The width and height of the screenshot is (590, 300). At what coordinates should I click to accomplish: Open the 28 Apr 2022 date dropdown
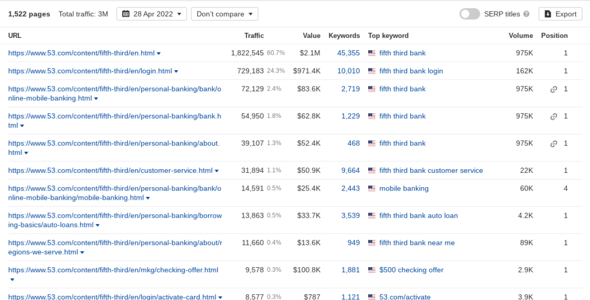152,14
